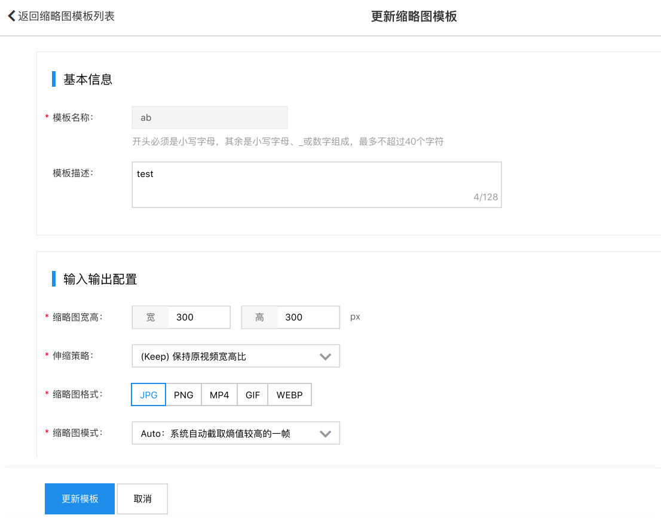The width and height of the screenshot is (661, 518).
Task: Click the 取消 cancel button
Action: click(142, 499)
